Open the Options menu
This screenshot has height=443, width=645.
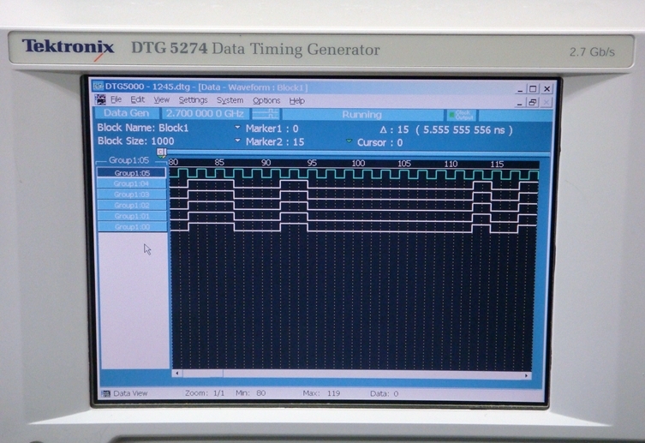(x=266, y=100)
